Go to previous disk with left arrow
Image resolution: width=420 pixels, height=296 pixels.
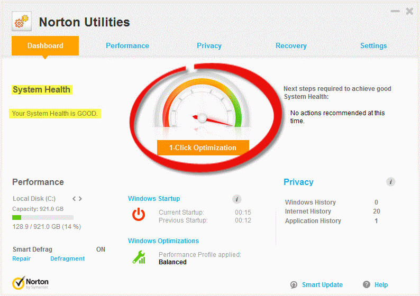tap(74, 199)
